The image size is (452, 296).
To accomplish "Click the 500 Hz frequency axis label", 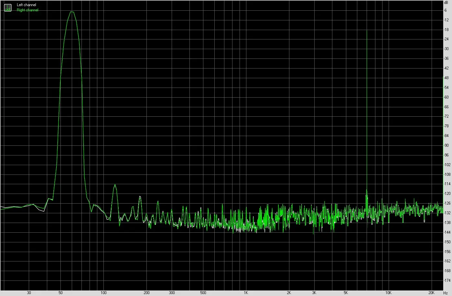I will point(203,293).
